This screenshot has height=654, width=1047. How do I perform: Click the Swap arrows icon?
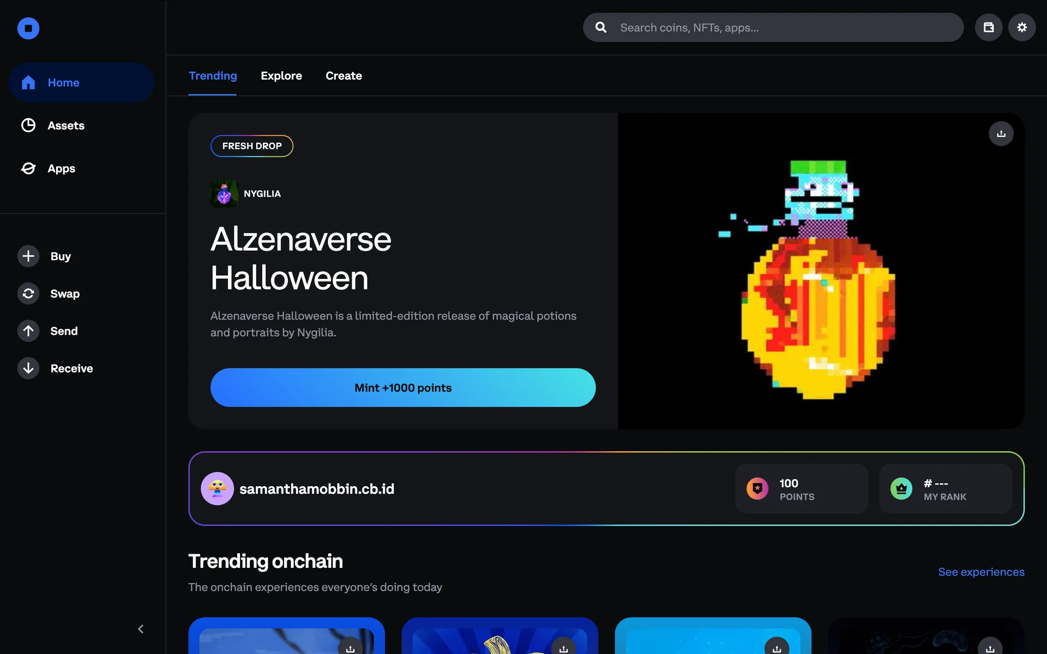click(x=28, y=294)
